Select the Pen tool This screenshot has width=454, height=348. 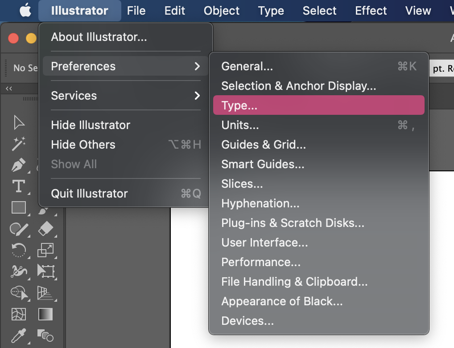coord(19,165)
